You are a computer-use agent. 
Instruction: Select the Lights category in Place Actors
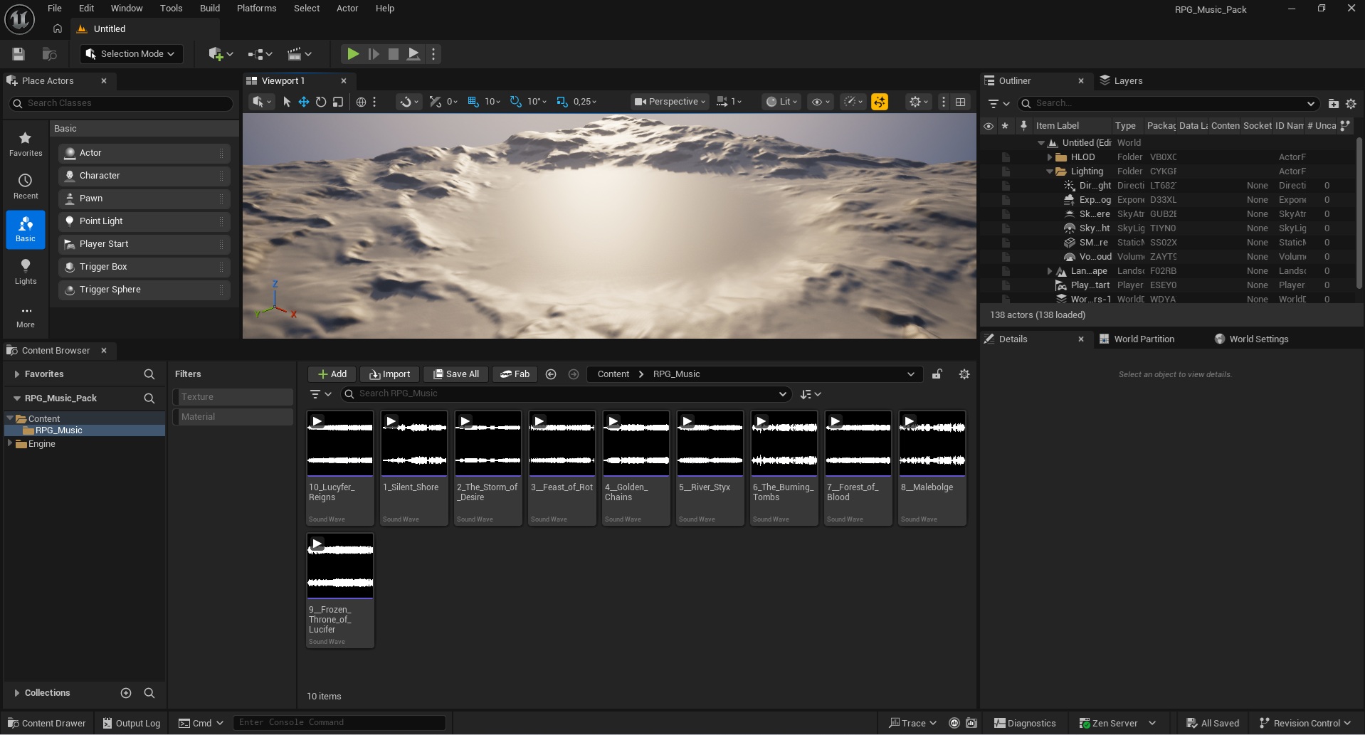[26, 272]
